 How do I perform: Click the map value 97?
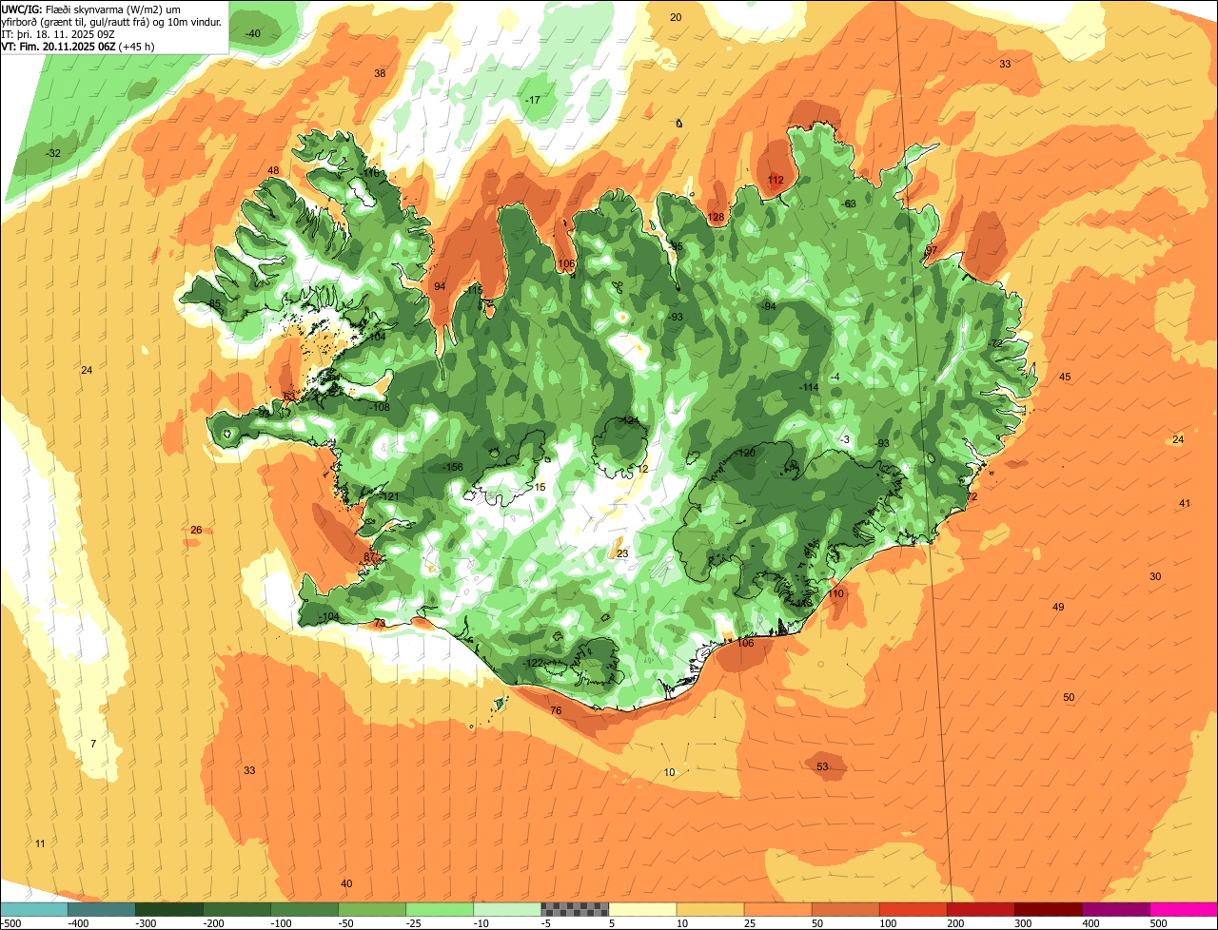click(x=932, y=250)
